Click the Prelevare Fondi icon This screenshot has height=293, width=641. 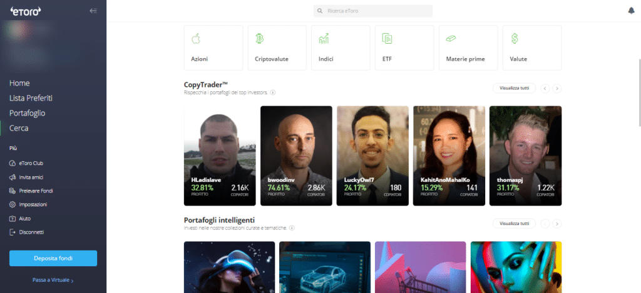tap(12, 191)
